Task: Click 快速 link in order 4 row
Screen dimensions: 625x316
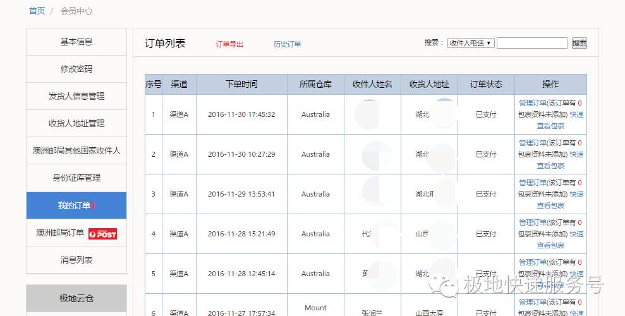Action: [577, 234]
